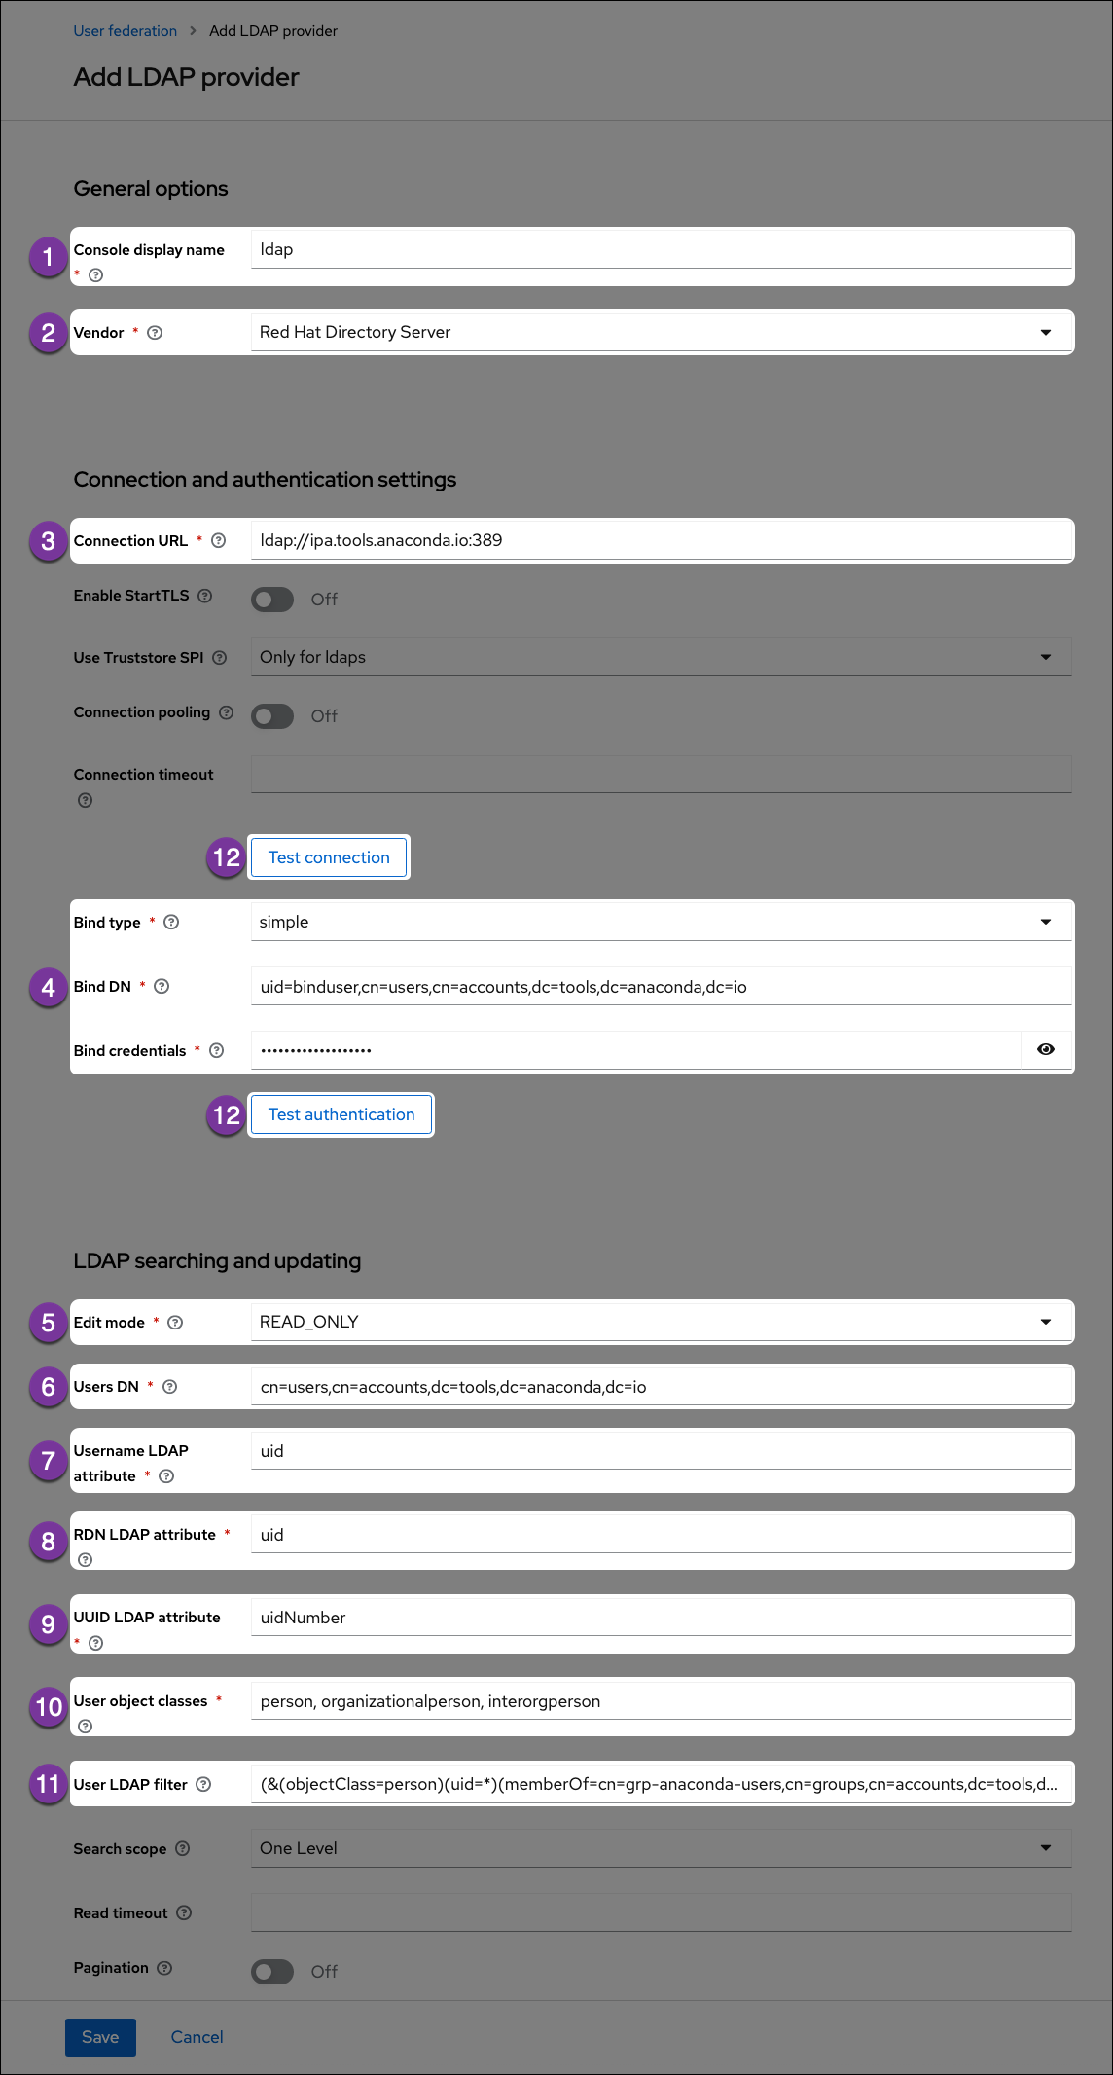Toggle Connection pooling switch
The image size is (1113, 2075).
click(x=272, y=716)
